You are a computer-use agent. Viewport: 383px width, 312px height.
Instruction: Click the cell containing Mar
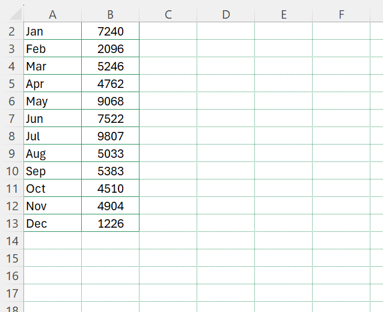point(53,66)
